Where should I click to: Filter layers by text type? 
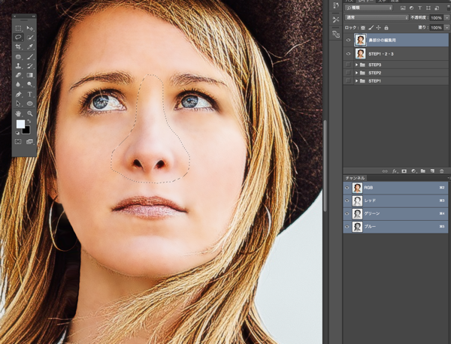(x=419, y=8)
